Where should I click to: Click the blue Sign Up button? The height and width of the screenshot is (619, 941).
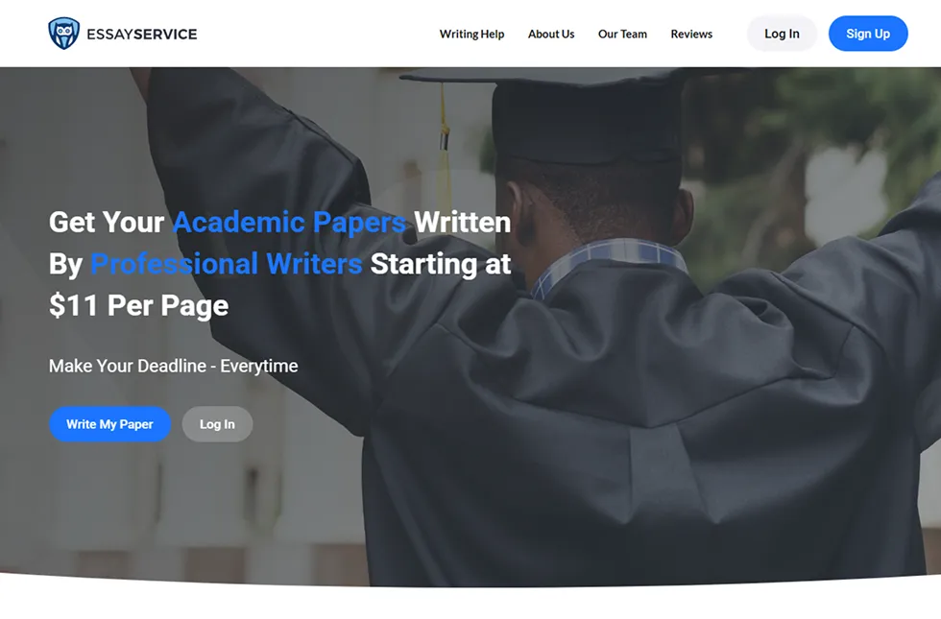point(868,34)
